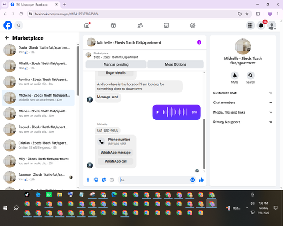Attach a photo with the image icon

96,180
